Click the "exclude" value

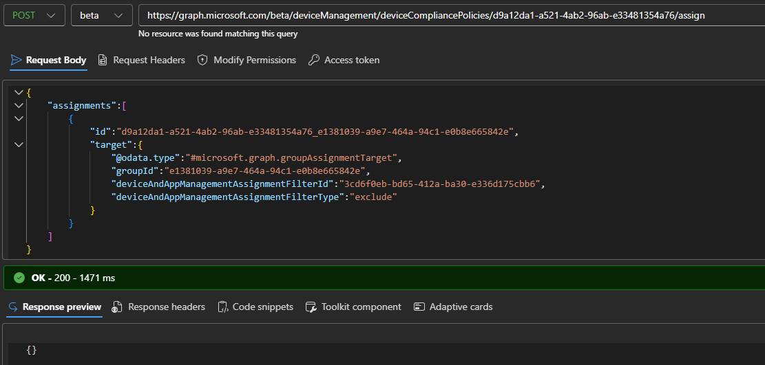[x=374, y=197]
